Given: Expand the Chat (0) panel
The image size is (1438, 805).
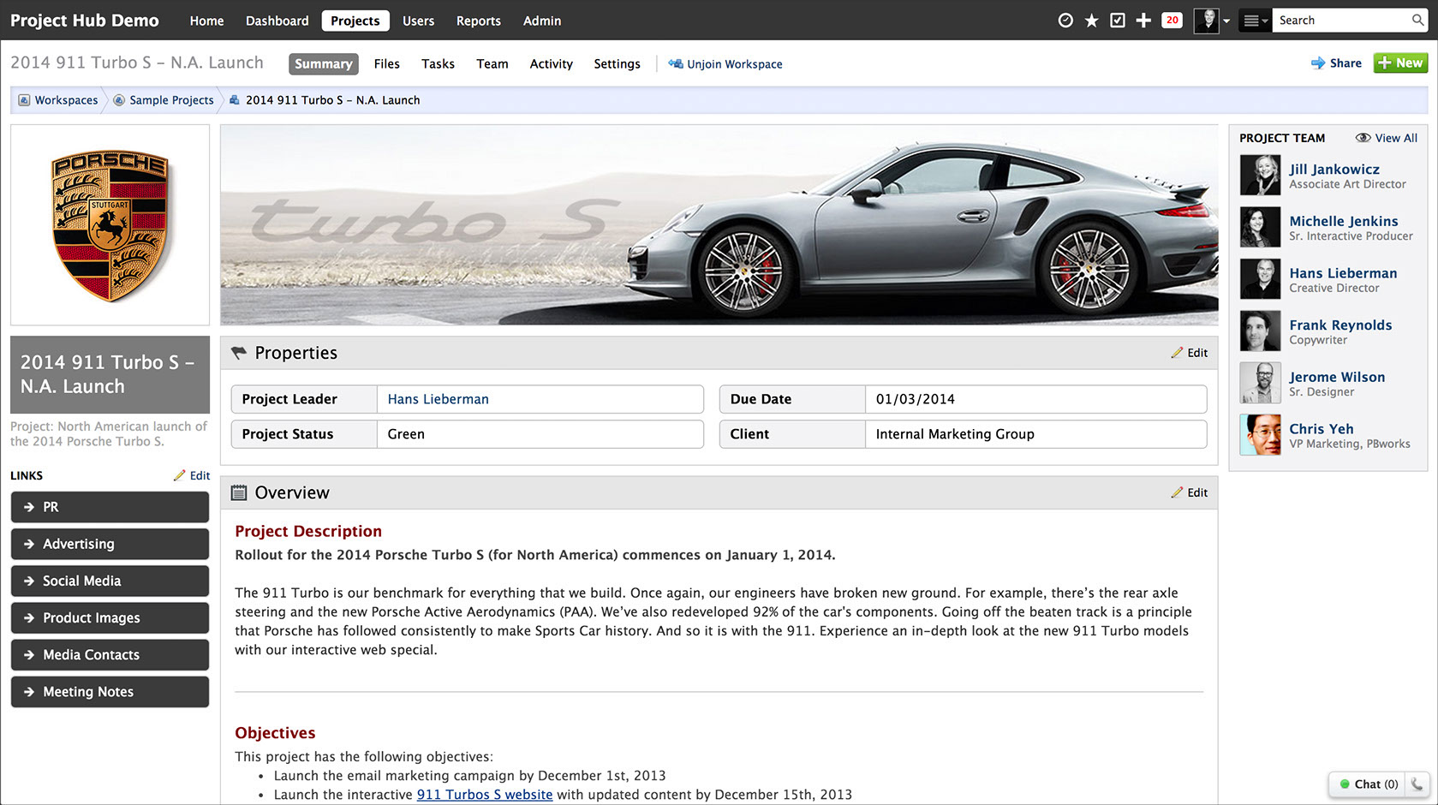Looking at the screenshot, I should 1367,784.
